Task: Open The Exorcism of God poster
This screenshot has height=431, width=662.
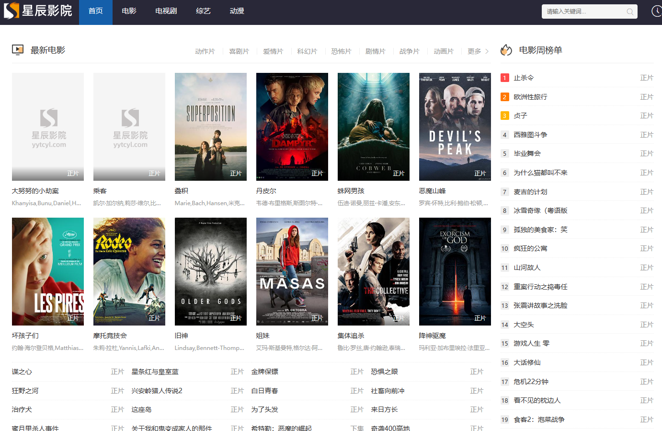Action: coord(455,271)
